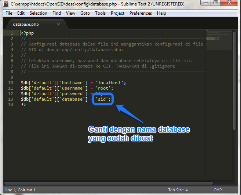Open the Selection menu
Viewport: 241px width, 195px height.
pos(39,13)
